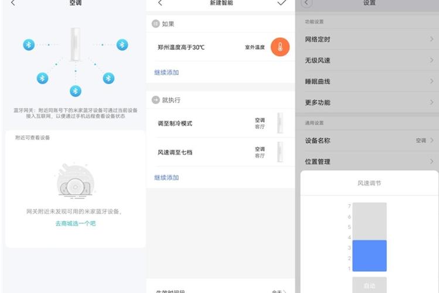Tap 继续添加 under the 如果 condition
This screenshot has height=293, width=439.
tap(166, 73)
